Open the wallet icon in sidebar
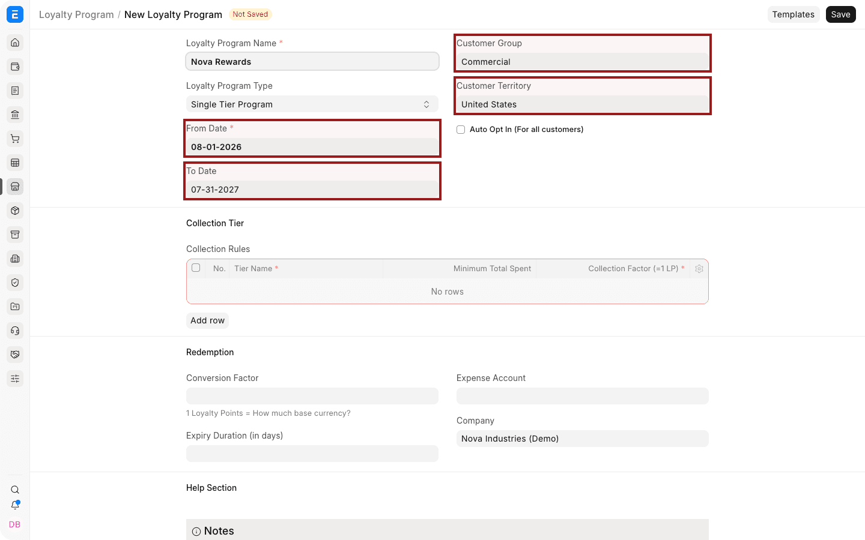 coord(15,67)
